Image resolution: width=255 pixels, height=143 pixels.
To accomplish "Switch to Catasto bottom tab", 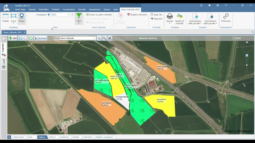I will (76, 137).
